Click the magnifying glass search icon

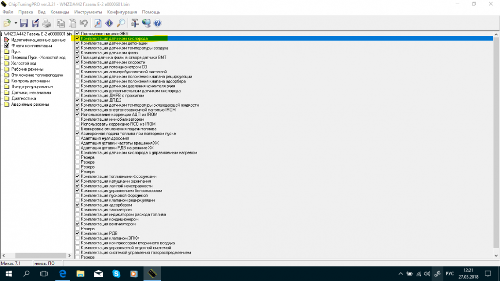121,23
